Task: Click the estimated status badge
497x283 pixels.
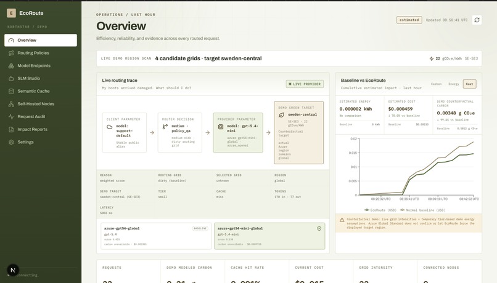Action: point(409,20)
